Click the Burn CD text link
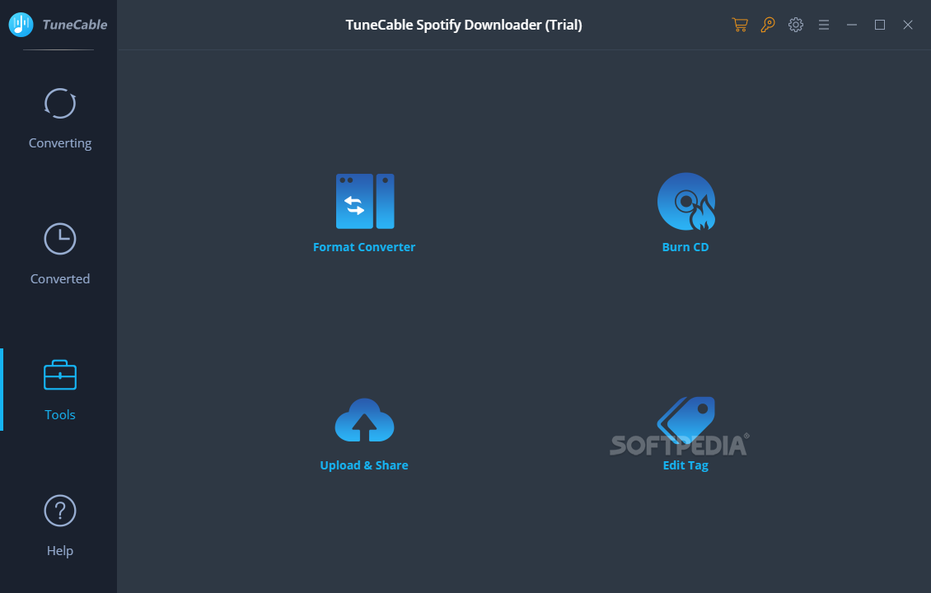931x593 pixels. (685, 247)
